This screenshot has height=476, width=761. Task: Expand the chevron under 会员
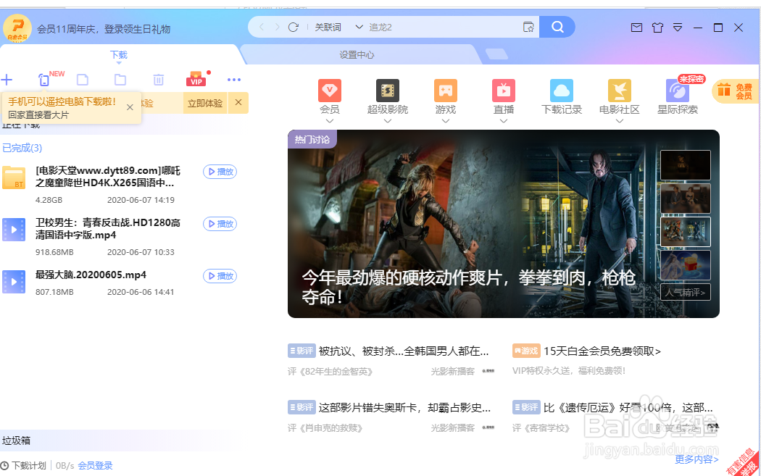(330, 121)
